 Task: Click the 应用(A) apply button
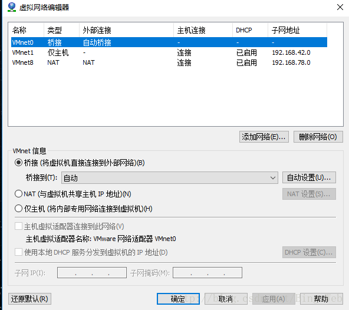point(274,299)
